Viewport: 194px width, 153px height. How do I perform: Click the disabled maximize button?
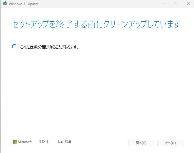(x=176, y=4)
